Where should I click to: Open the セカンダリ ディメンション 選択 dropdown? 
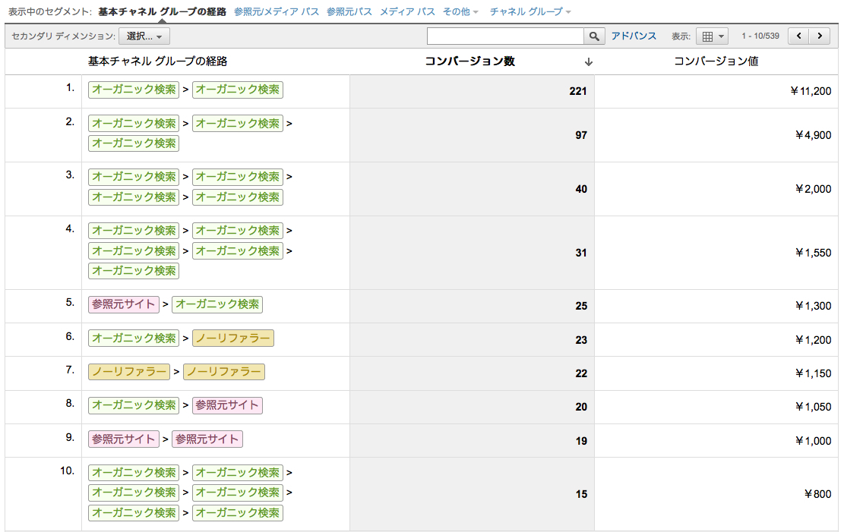(x=144, y=36)
